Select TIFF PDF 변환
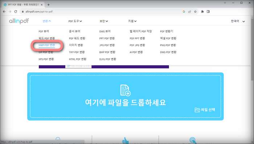254x144 pixels. [x=77, y=52]
